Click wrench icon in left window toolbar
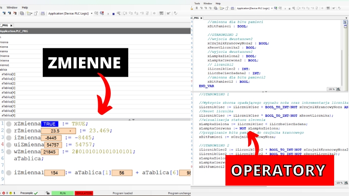The width and height of the screenshot is (349, 196). (x=119, y=14)
